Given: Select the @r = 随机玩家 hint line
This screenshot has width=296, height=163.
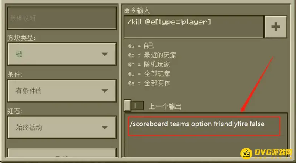Looking at the screenshot, I should pos(149,65).
